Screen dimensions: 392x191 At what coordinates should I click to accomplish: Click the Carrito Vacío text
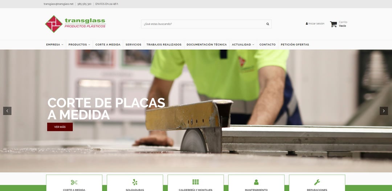click(343, 24)
